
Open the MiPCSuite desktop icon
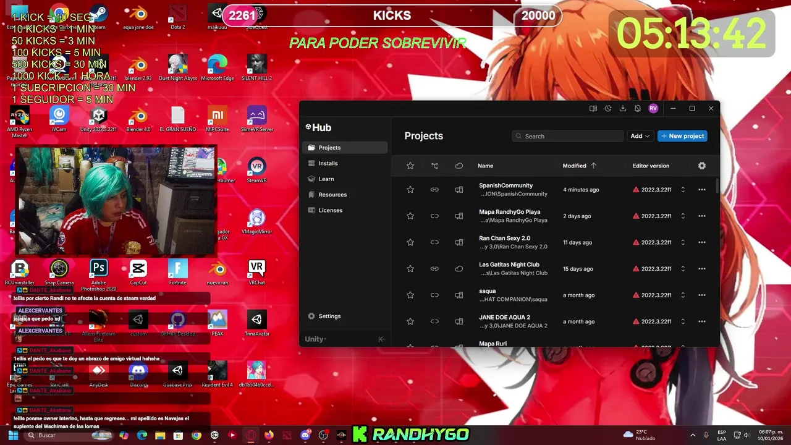(218, 119)
